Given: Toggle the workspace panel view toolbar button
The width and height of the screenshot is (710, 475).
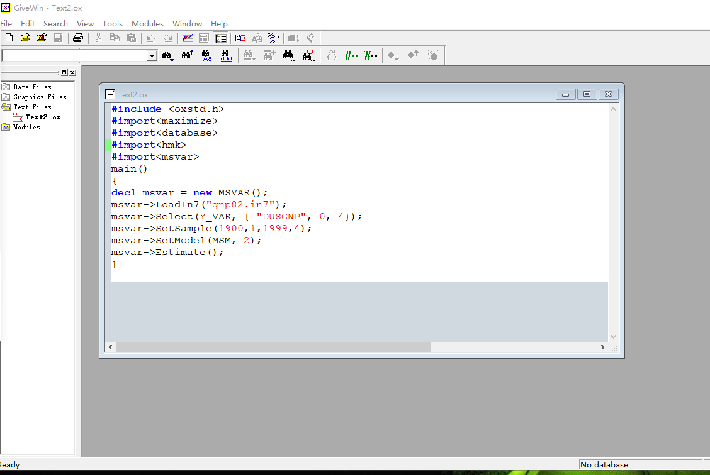Looking at the screenshot, I should tap(221, 38).
